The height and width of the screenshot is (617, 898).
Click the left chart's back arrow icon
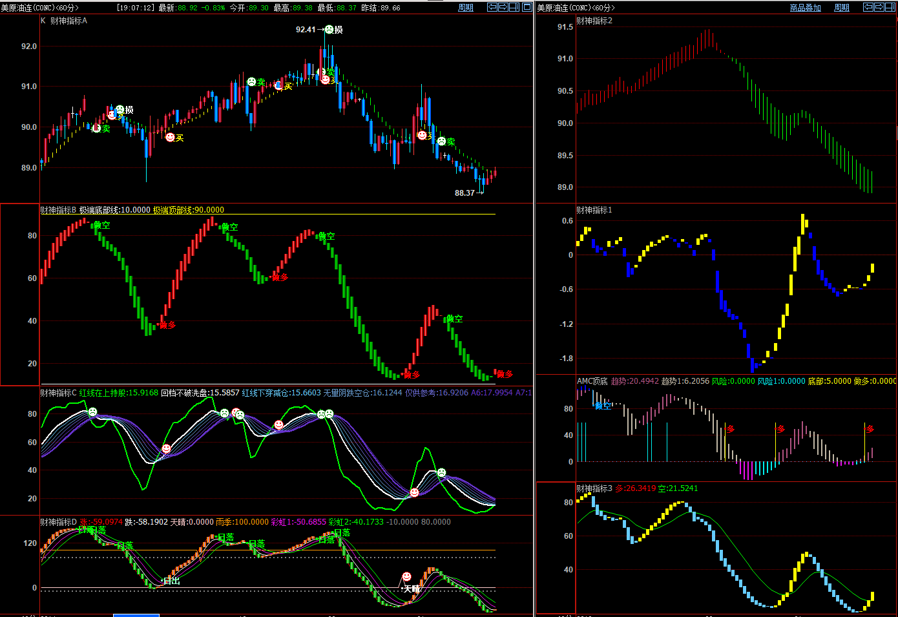492,7
